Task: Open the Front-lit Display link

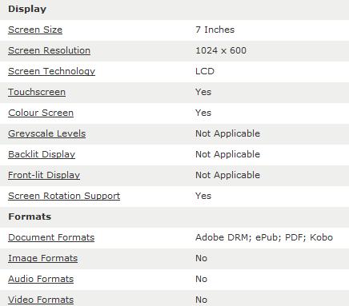Action: click(44, 175)
